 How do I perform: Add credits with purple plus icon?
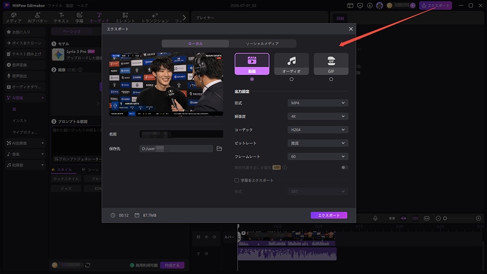coord(413,5)
